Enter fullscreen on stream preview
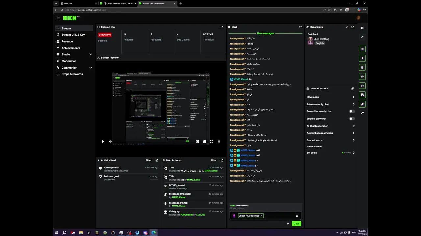The image size is (421, 236). pyautogui.click(x=212, y=142)
